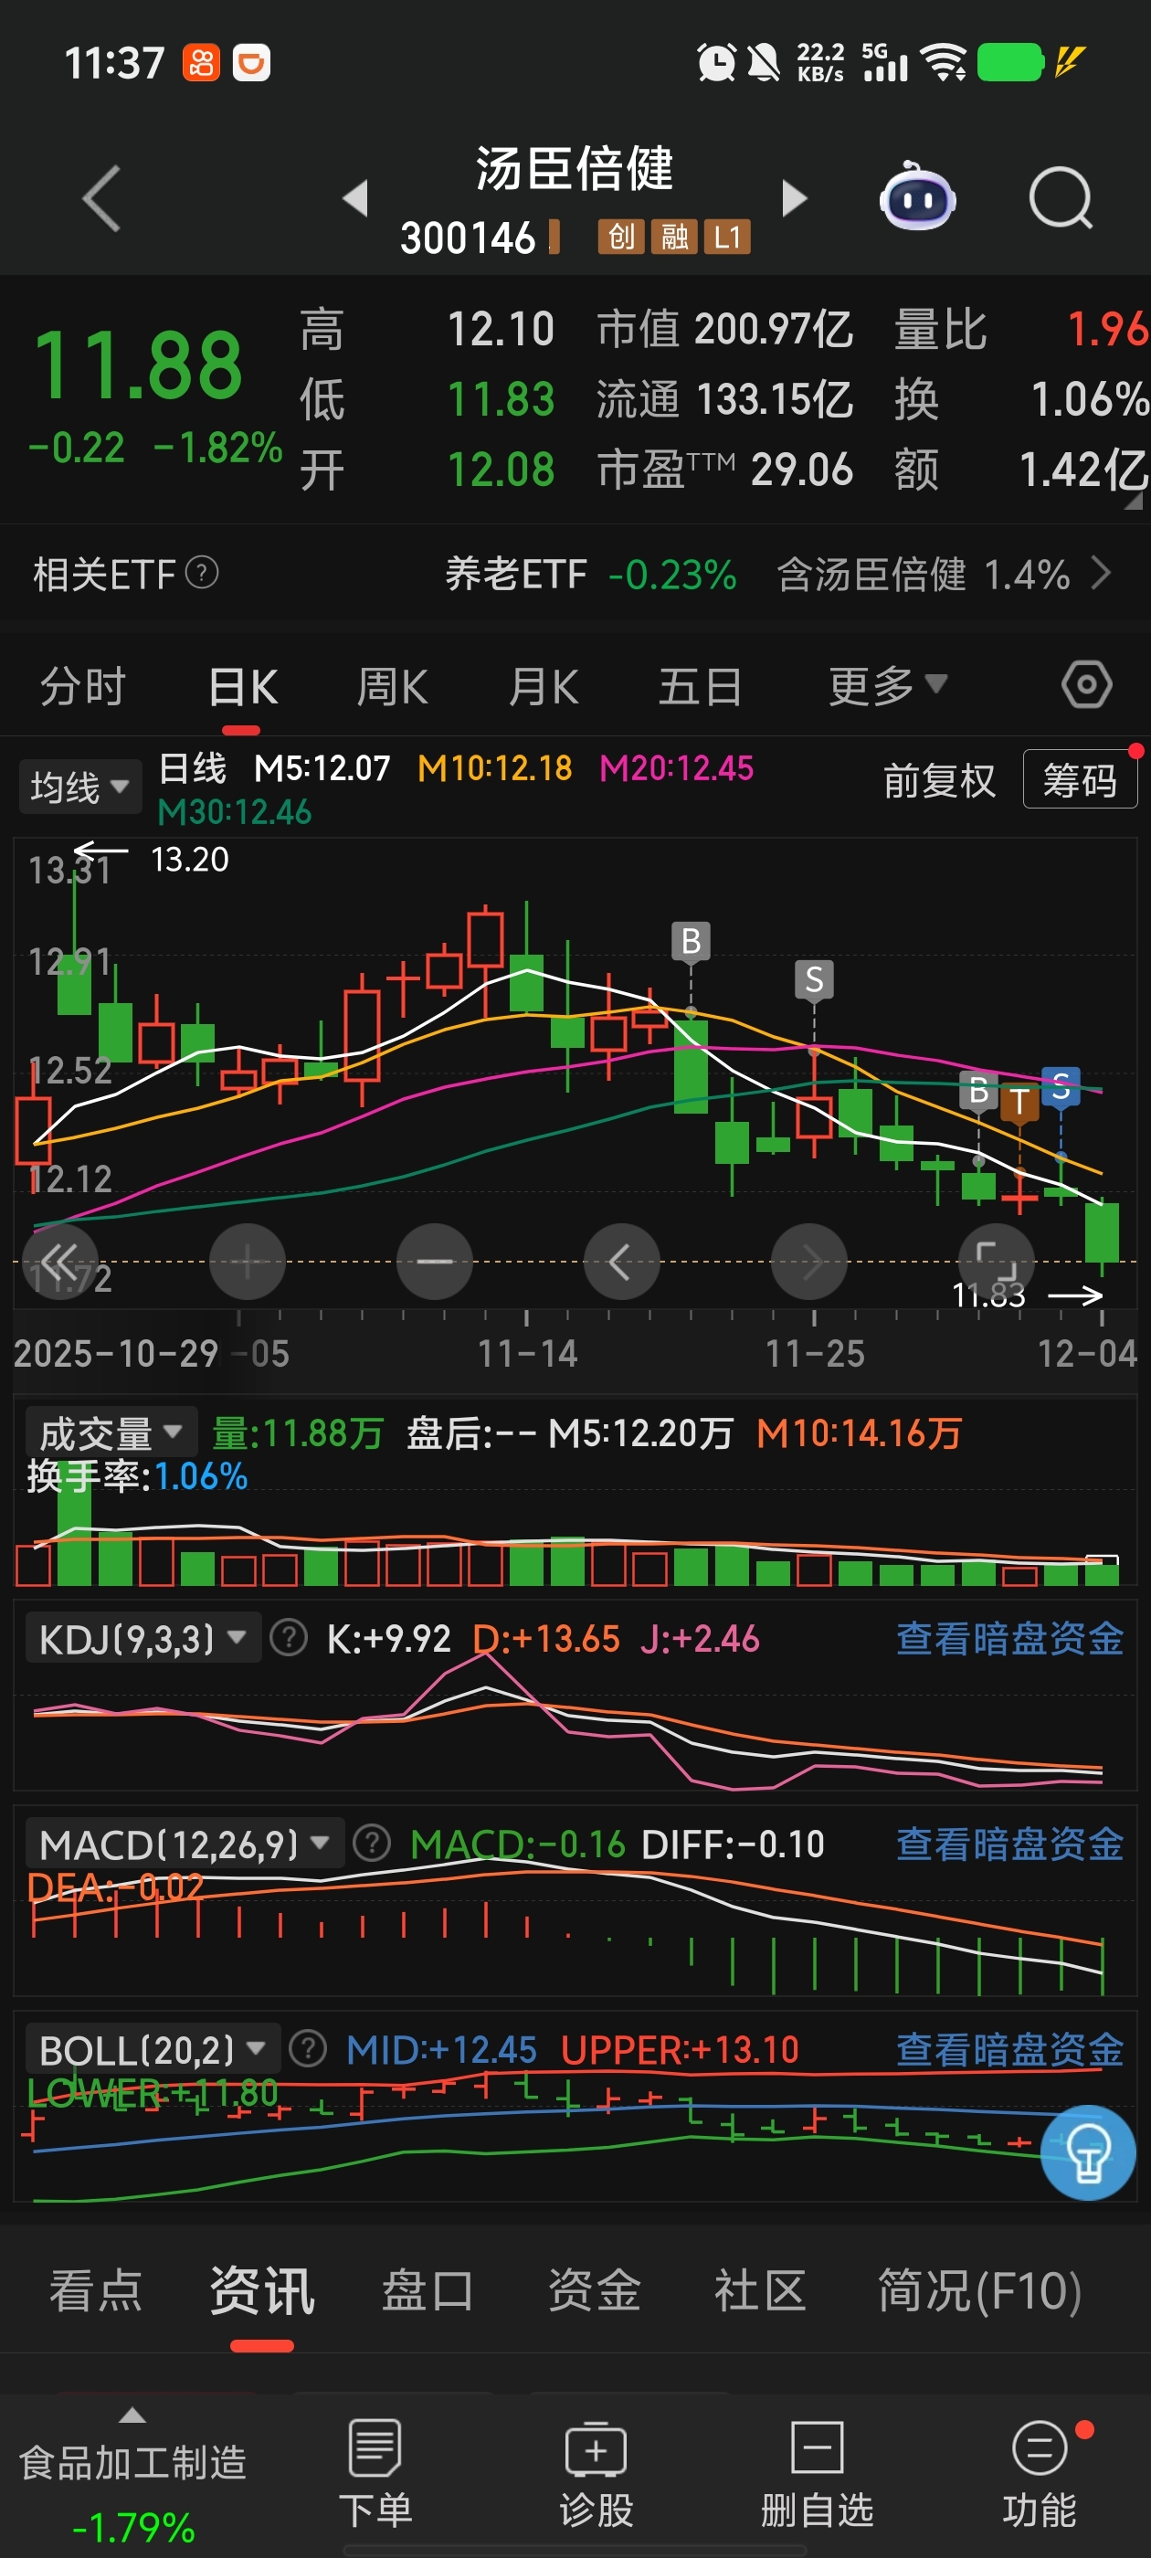Tap the L1 level badge
Screen dimensions: 1151x2558
[x=727, y=238]
